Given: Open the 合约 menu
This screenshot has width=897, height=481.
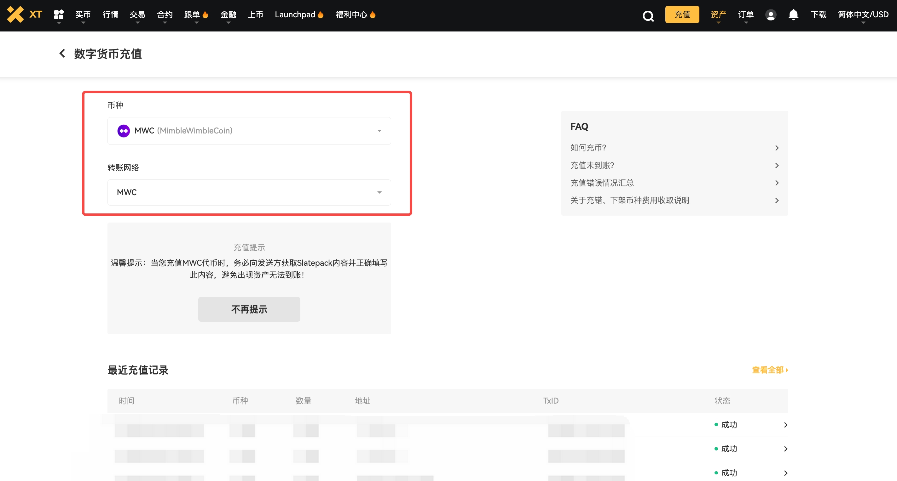Looking at the screenshot, I should 165,14.
